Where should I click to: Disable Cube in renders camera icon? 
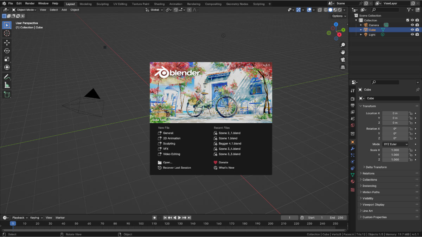[x=417, y=30]
